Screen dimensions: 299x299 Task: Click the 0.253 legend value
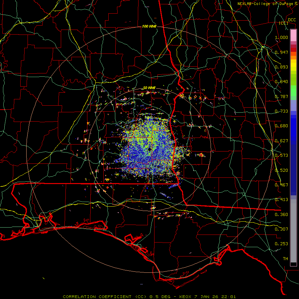point(281,244)
